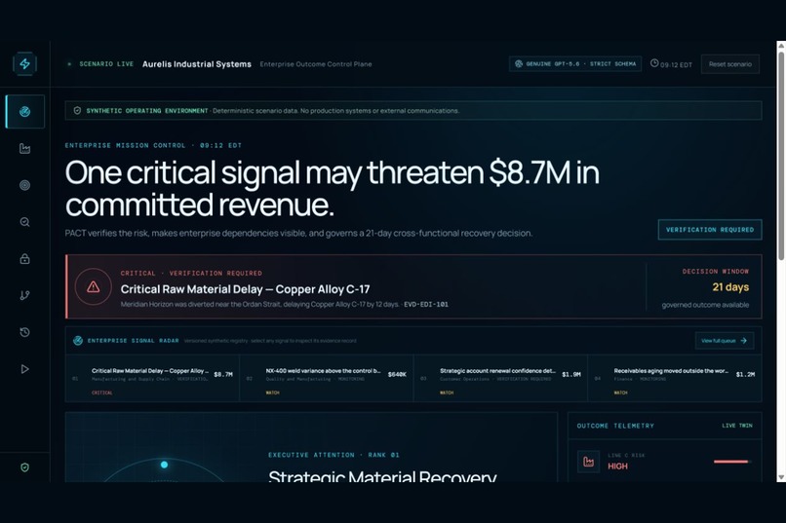The width and height of the screenshot is (786, 523).
Task: Click the padlock sidebar icon
Action: 24,259
